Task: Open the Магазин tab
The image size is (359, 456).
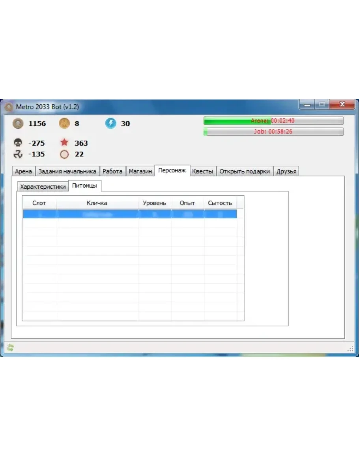Action: (140, 171)
